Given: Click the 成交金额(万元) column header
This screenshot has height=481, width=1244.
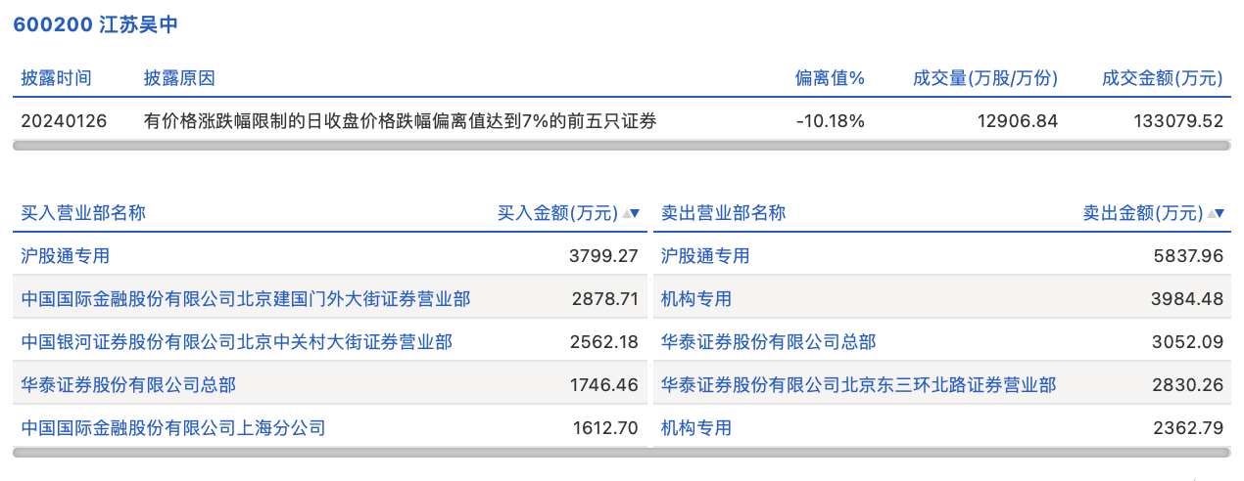Looking at the screenshot, I should 1163,78.
